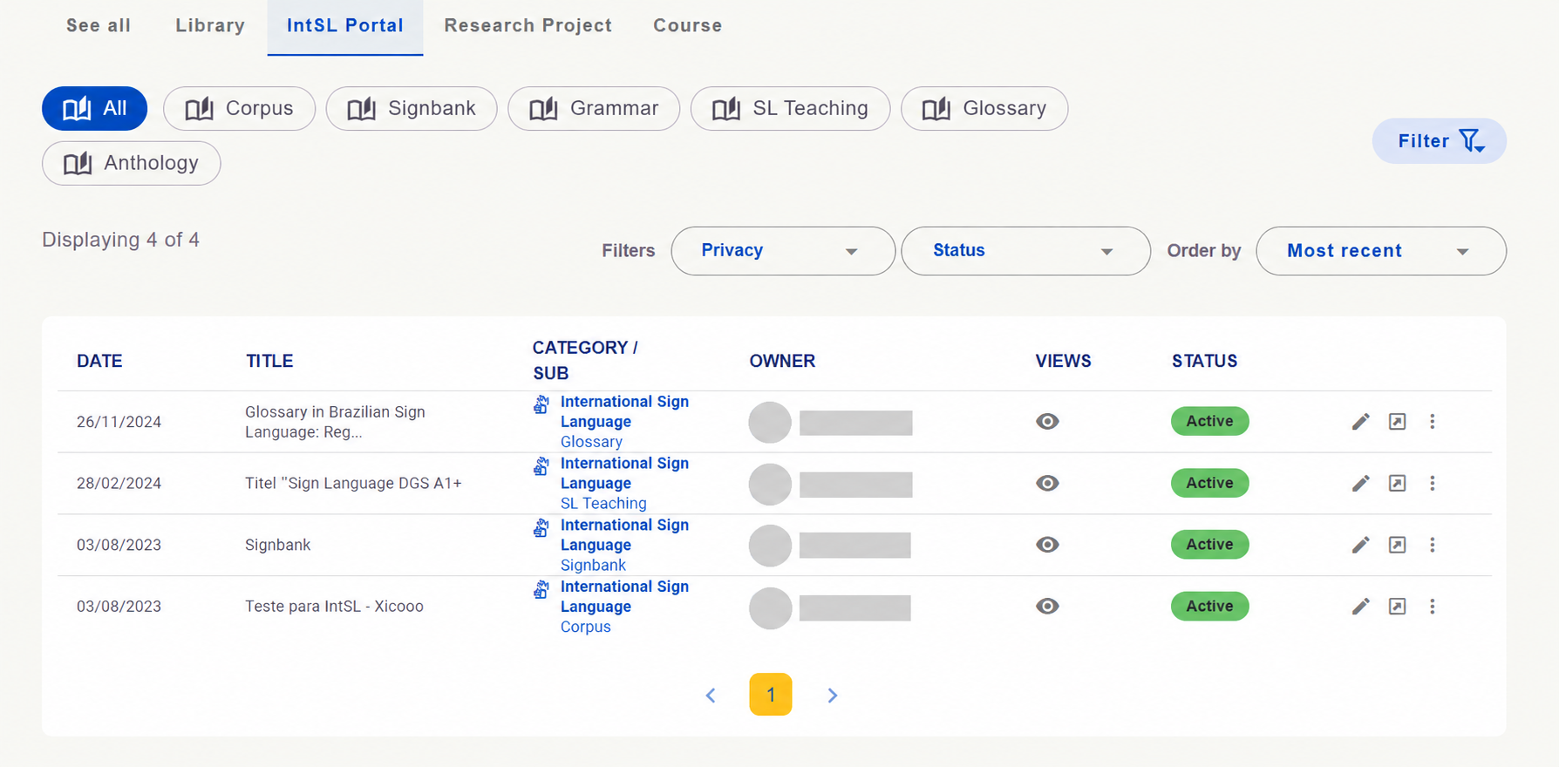
Task: Select the All category filter chip
Action: pos(94,108)
